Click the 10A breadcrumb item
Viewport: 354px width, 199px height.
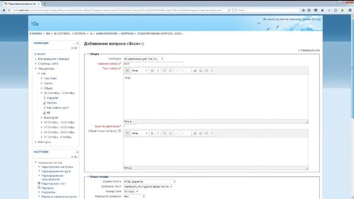(x=48, y=34)
